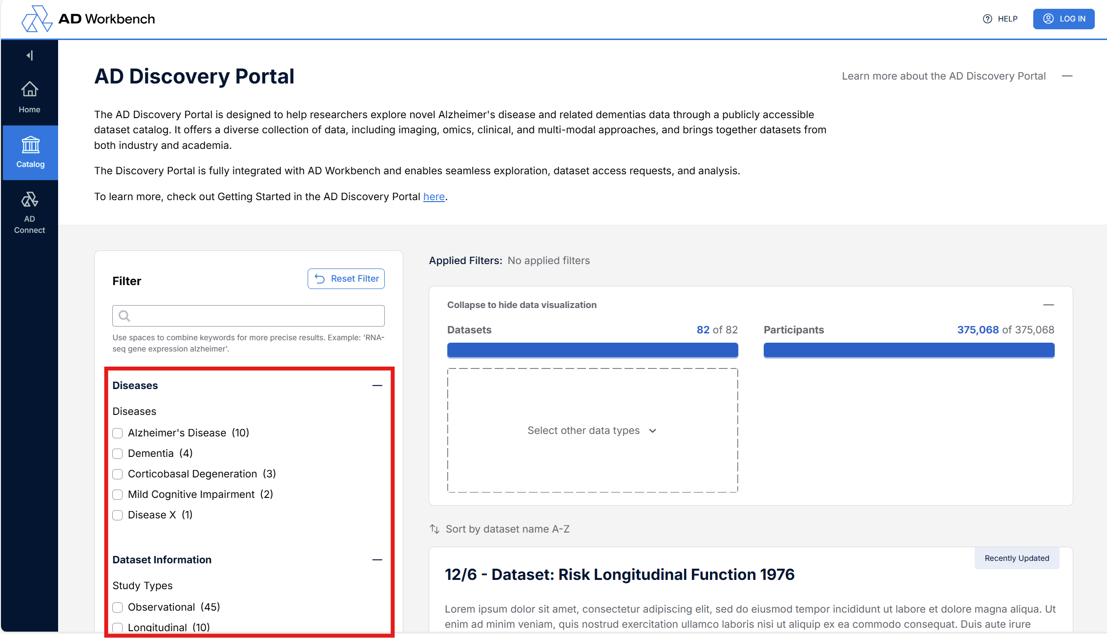Viewport: 1107px width, 638px height.
Task: Collapse Learn more about the AD Discovery Portal
Action: click(1067, 76)
